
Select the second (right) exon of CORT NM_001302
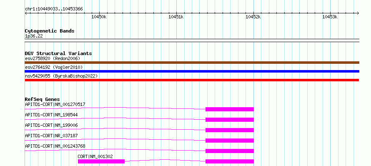click(230, 161)
